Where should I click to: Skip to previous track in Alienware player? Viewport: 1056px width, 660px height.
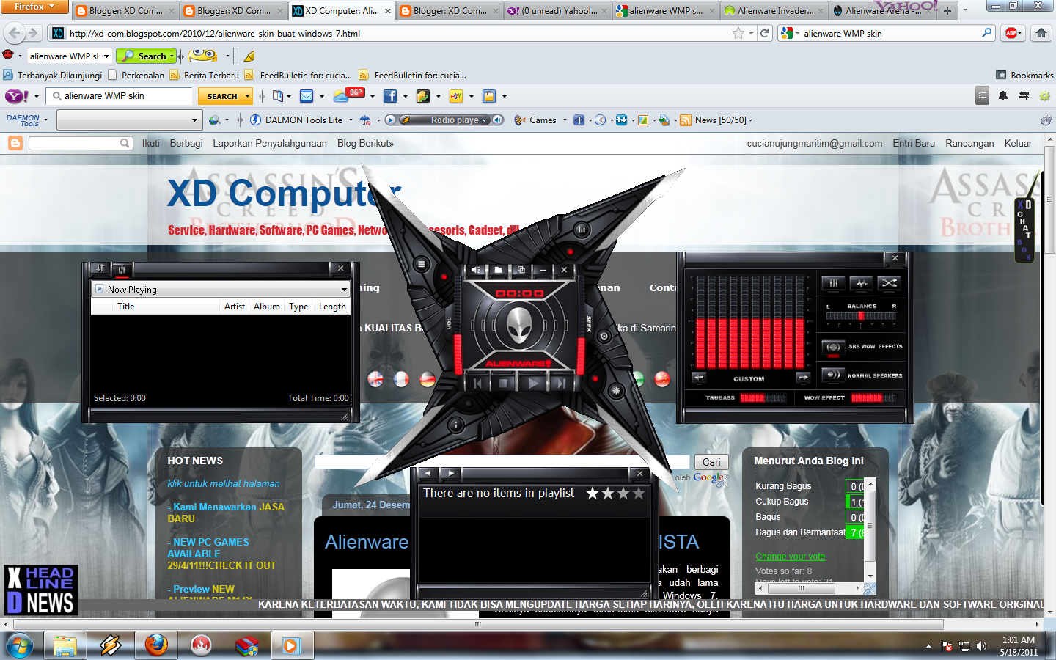pos(477,383)
